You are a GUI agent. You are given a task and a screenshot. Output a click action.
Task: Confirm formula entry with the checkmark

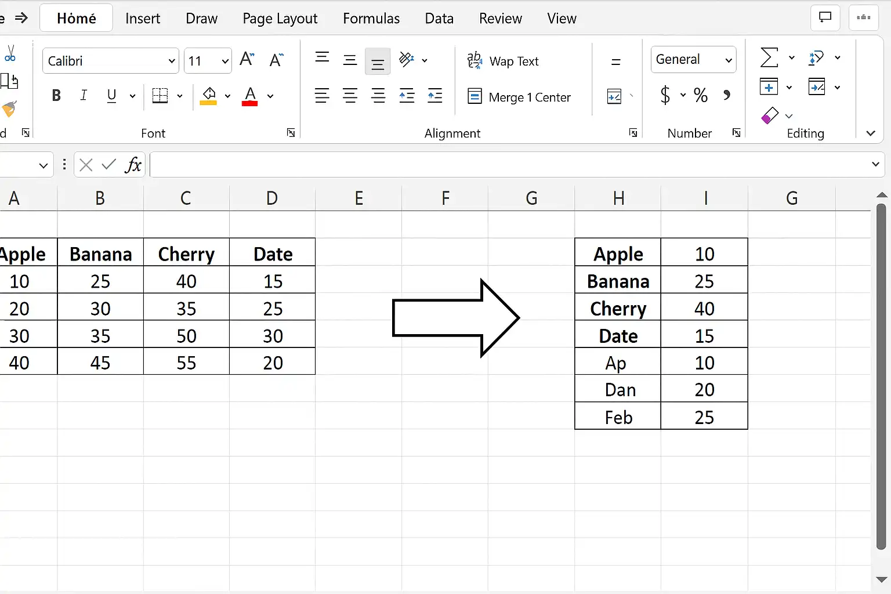pos(108,165)
